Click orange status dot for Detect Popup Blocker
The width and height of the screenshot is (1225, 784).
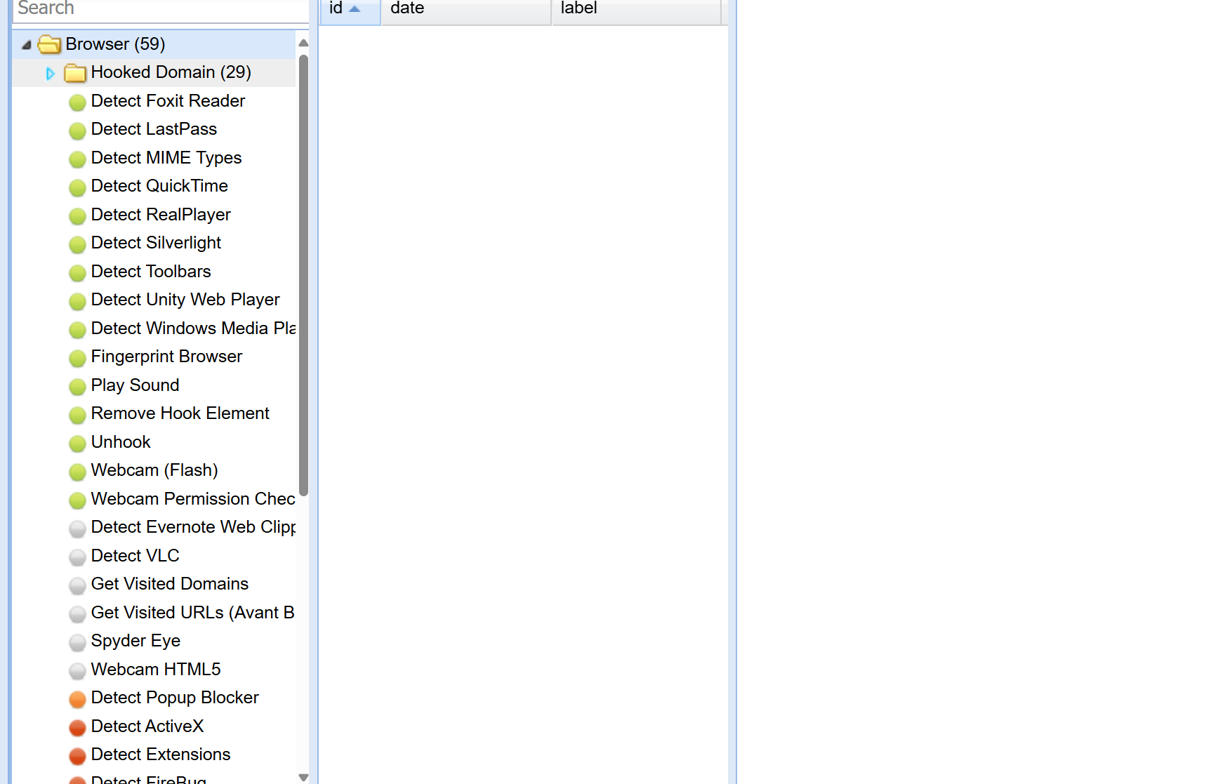pyautogui.click(x=78, y=699)
